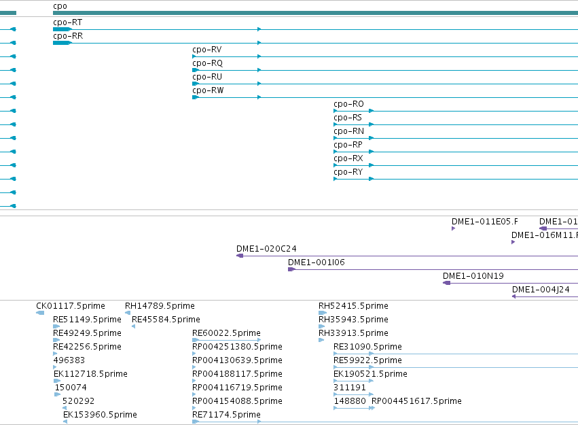578x425 pixels.
Task: Click the DME1-010N19 purple arrow start
Action: [x=446, y=283]
